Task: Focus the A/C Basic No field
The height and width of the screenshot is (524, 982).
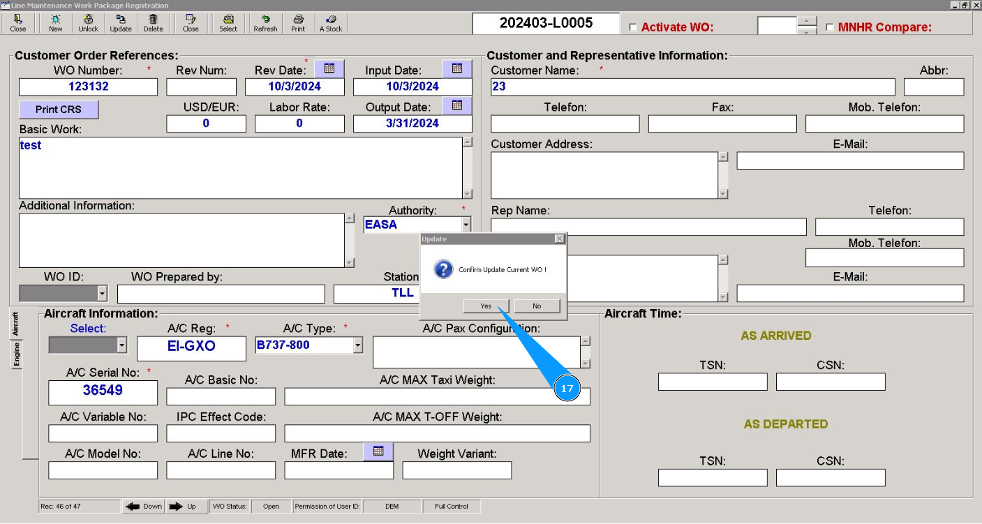Action: click(221, 396)
